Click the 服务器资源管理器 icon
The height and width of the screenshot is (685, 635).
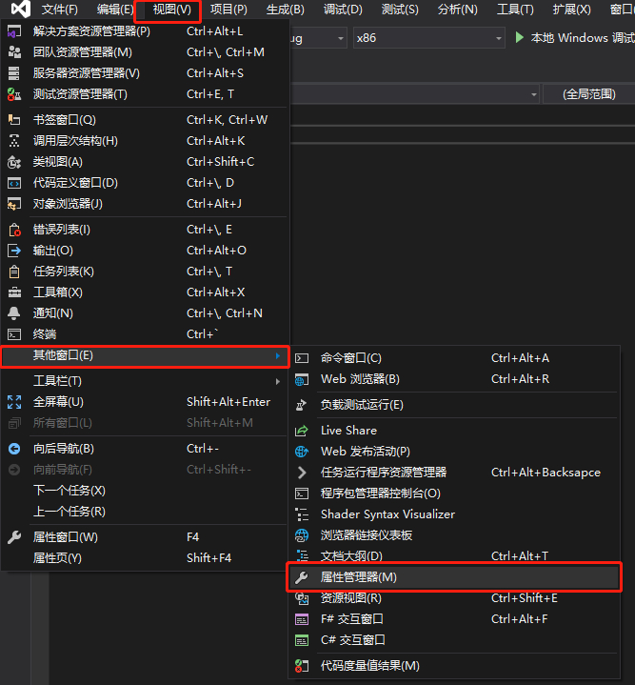pyautogui.click(x=14, y=73)
